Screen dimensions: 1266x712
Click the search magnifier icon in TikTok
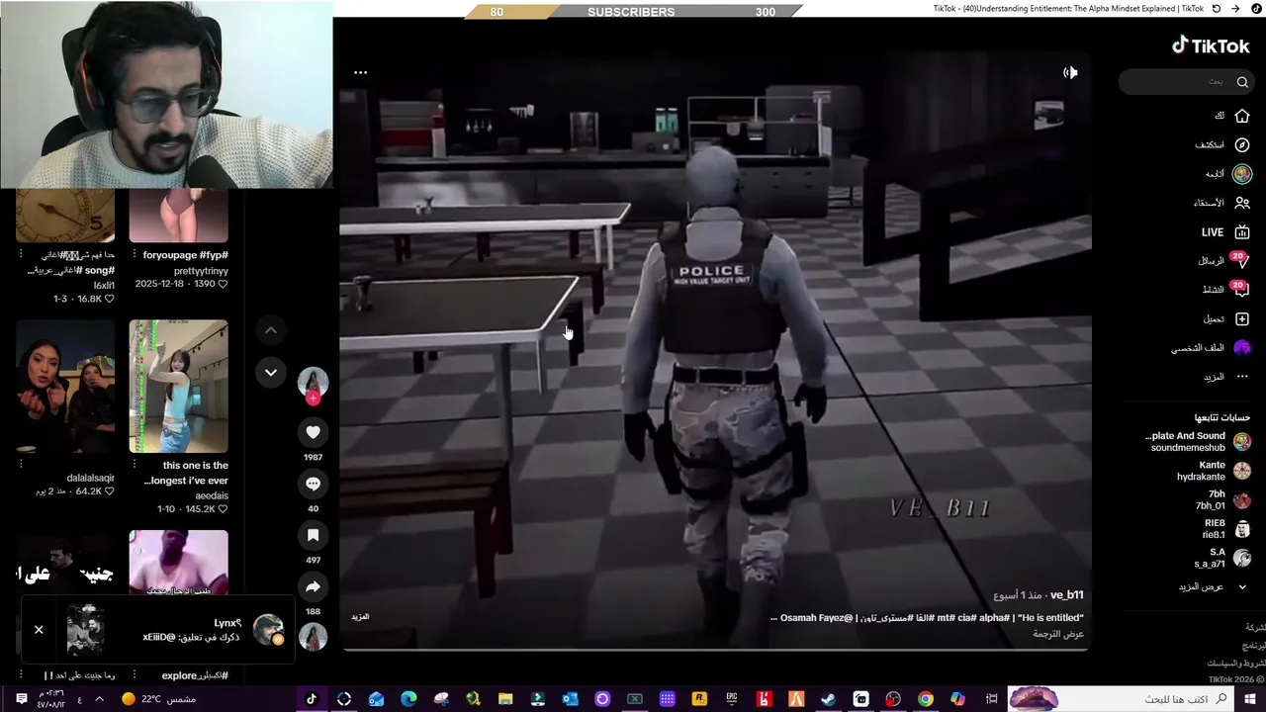[1242, 82]
